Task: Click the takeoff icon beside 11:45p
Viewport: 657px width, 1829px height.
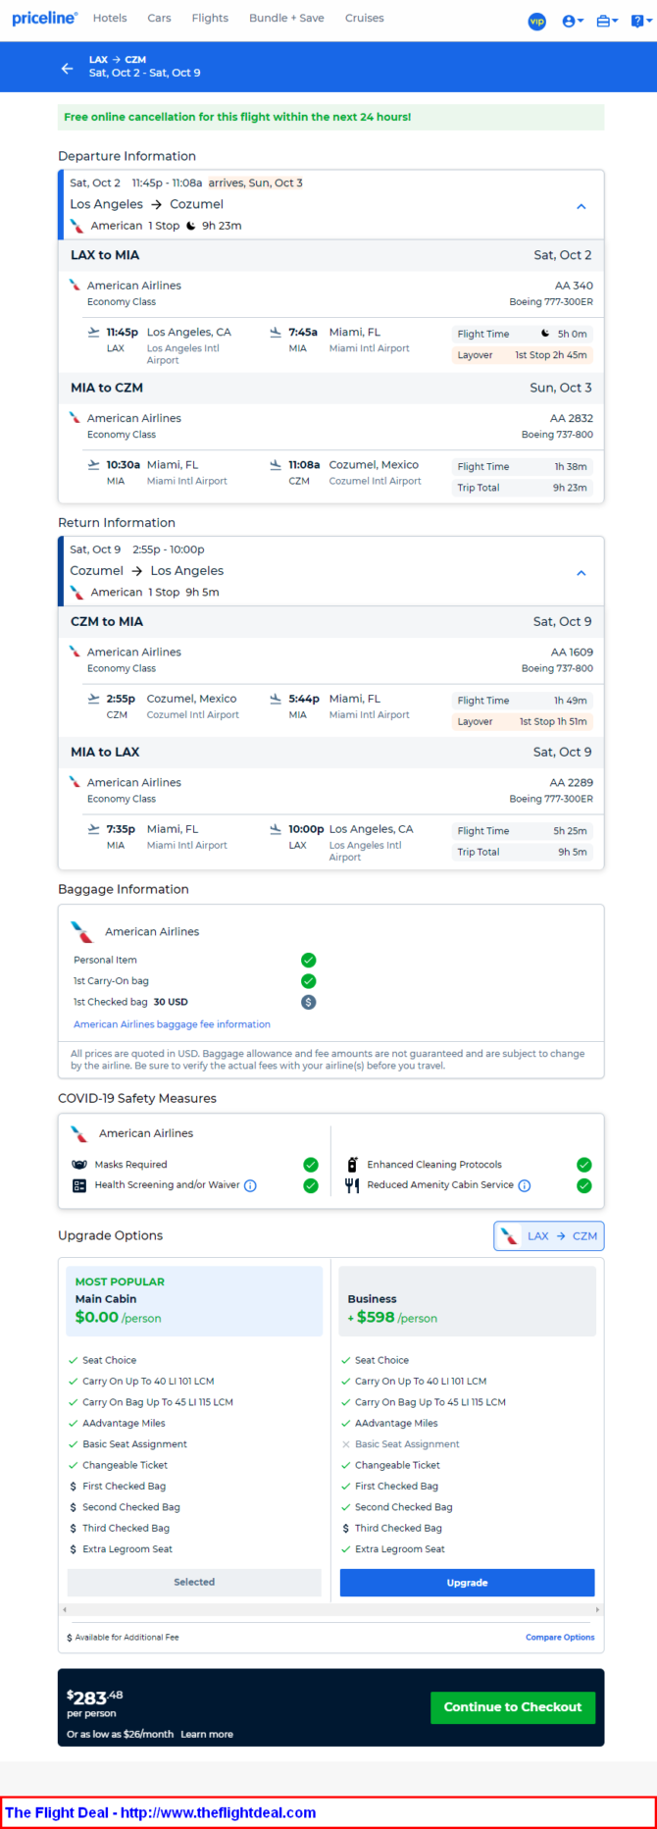Action: [94, 333]
